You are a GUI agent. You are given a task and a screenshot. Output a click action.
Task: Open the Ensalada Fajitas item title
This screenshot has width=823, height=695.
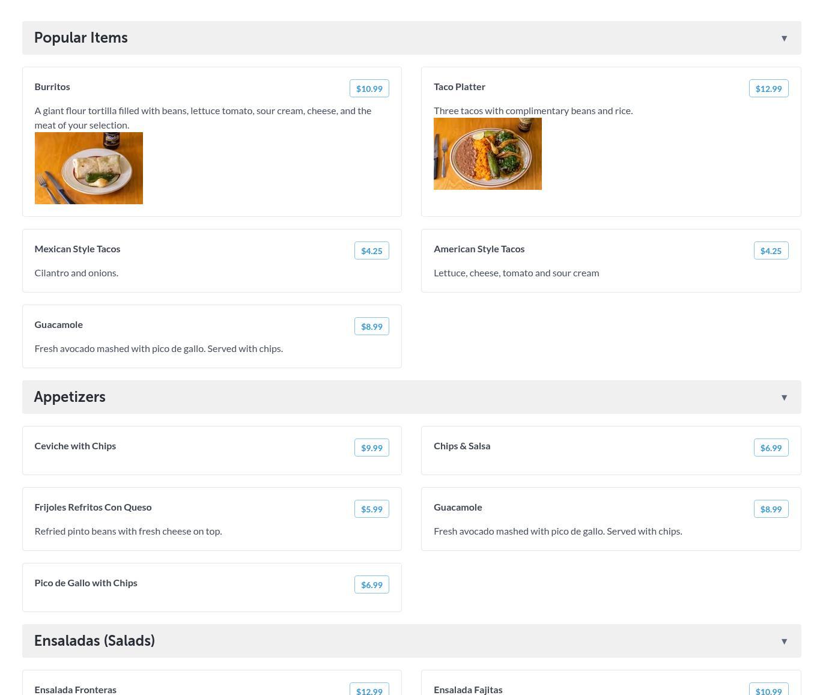coord(468,690)
